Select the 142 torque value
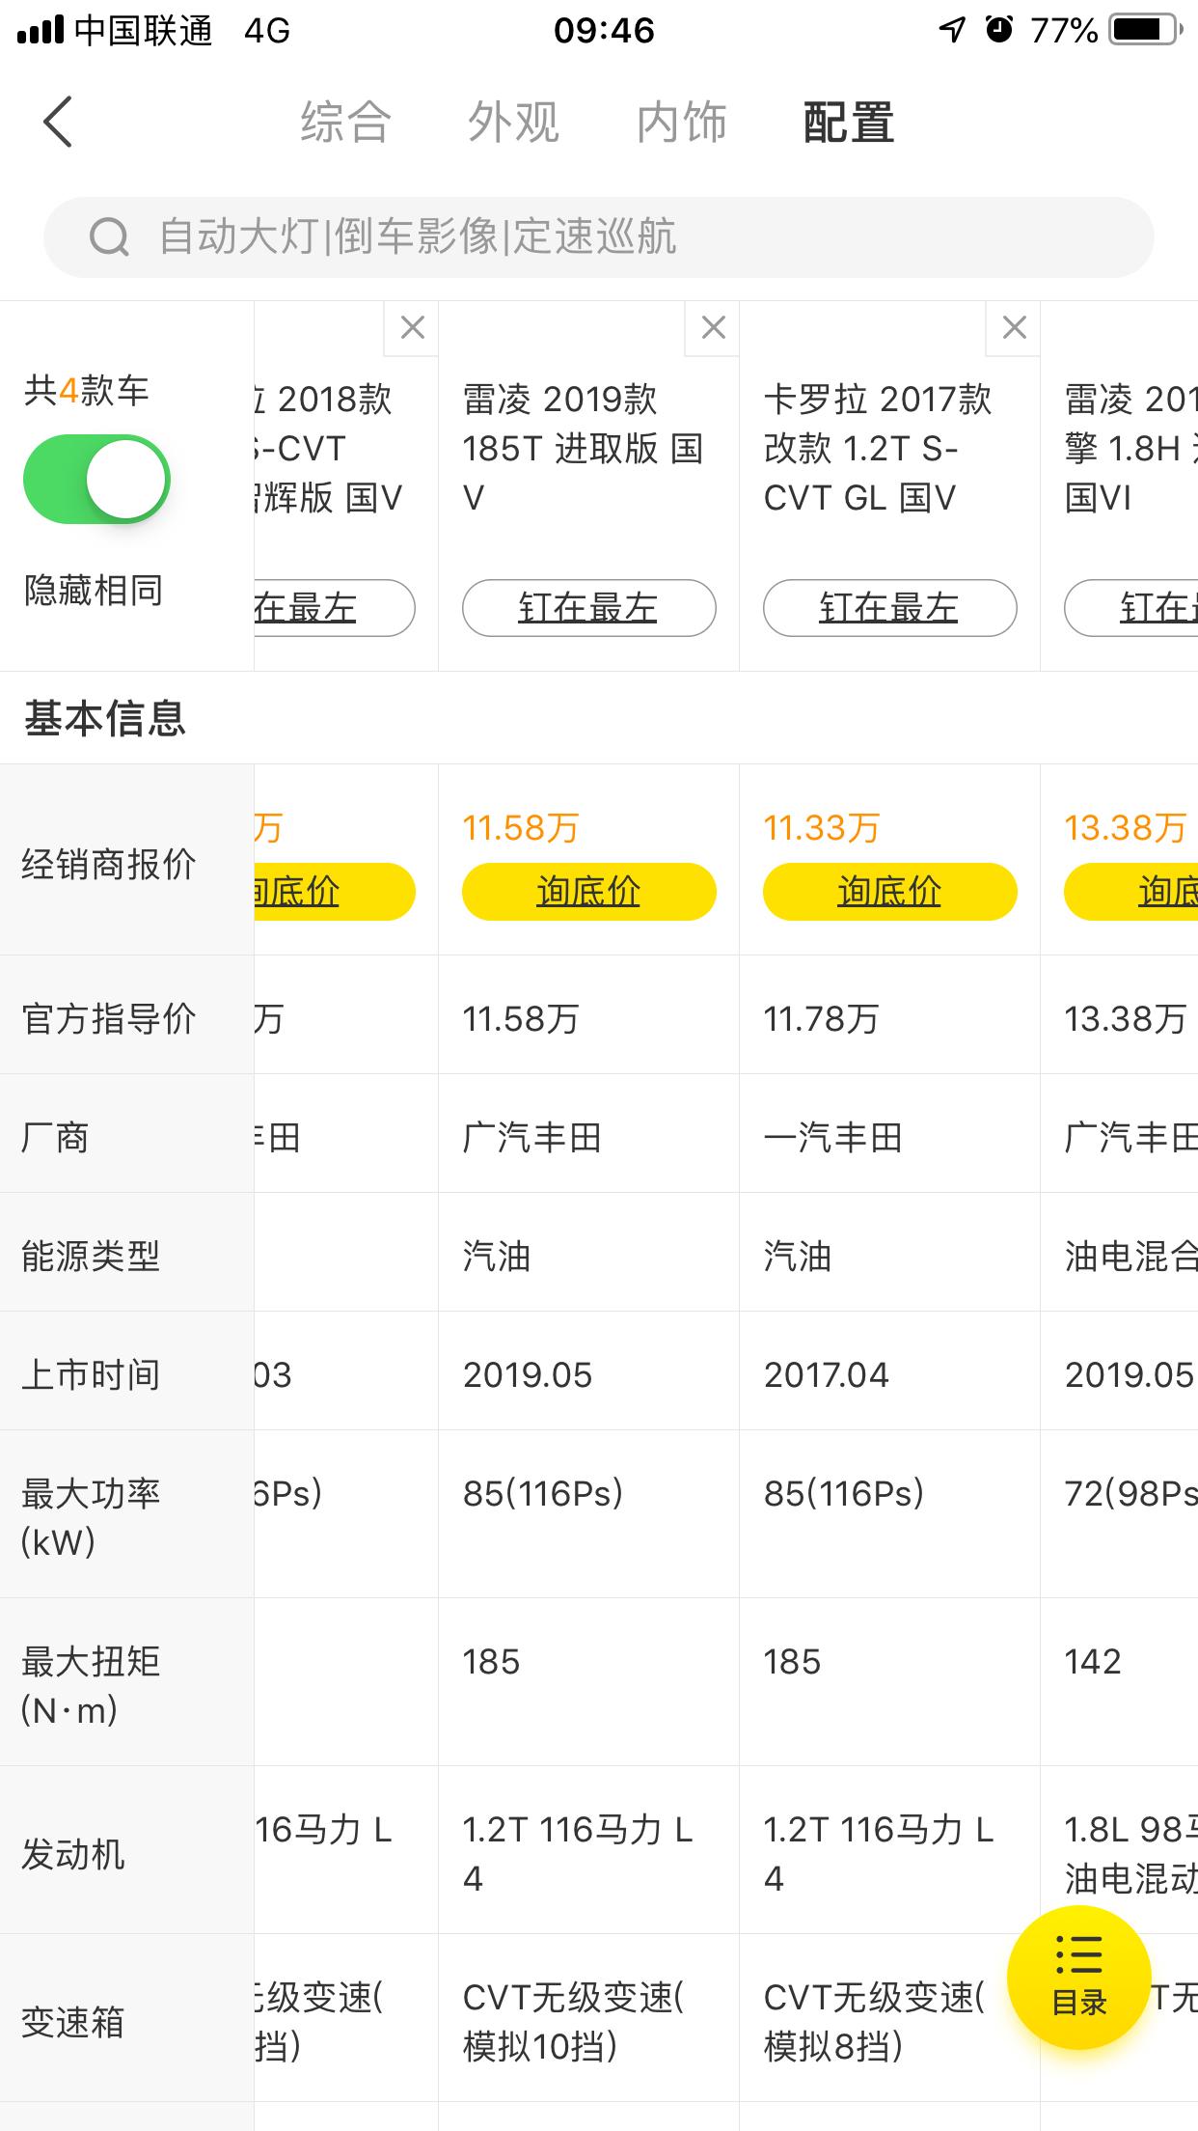Viewport: 1198px width, 2131px height. click(x=1092, y=1661)
